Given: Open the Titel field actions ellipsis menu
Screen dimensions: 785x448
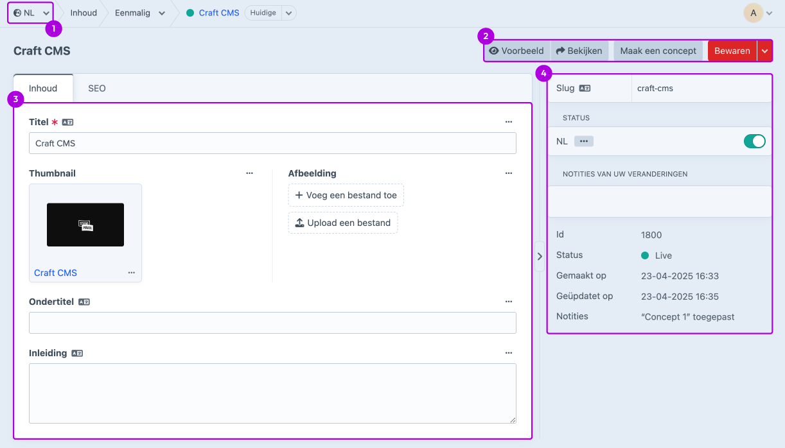Looking at the screenshot, I should point(509,122).
